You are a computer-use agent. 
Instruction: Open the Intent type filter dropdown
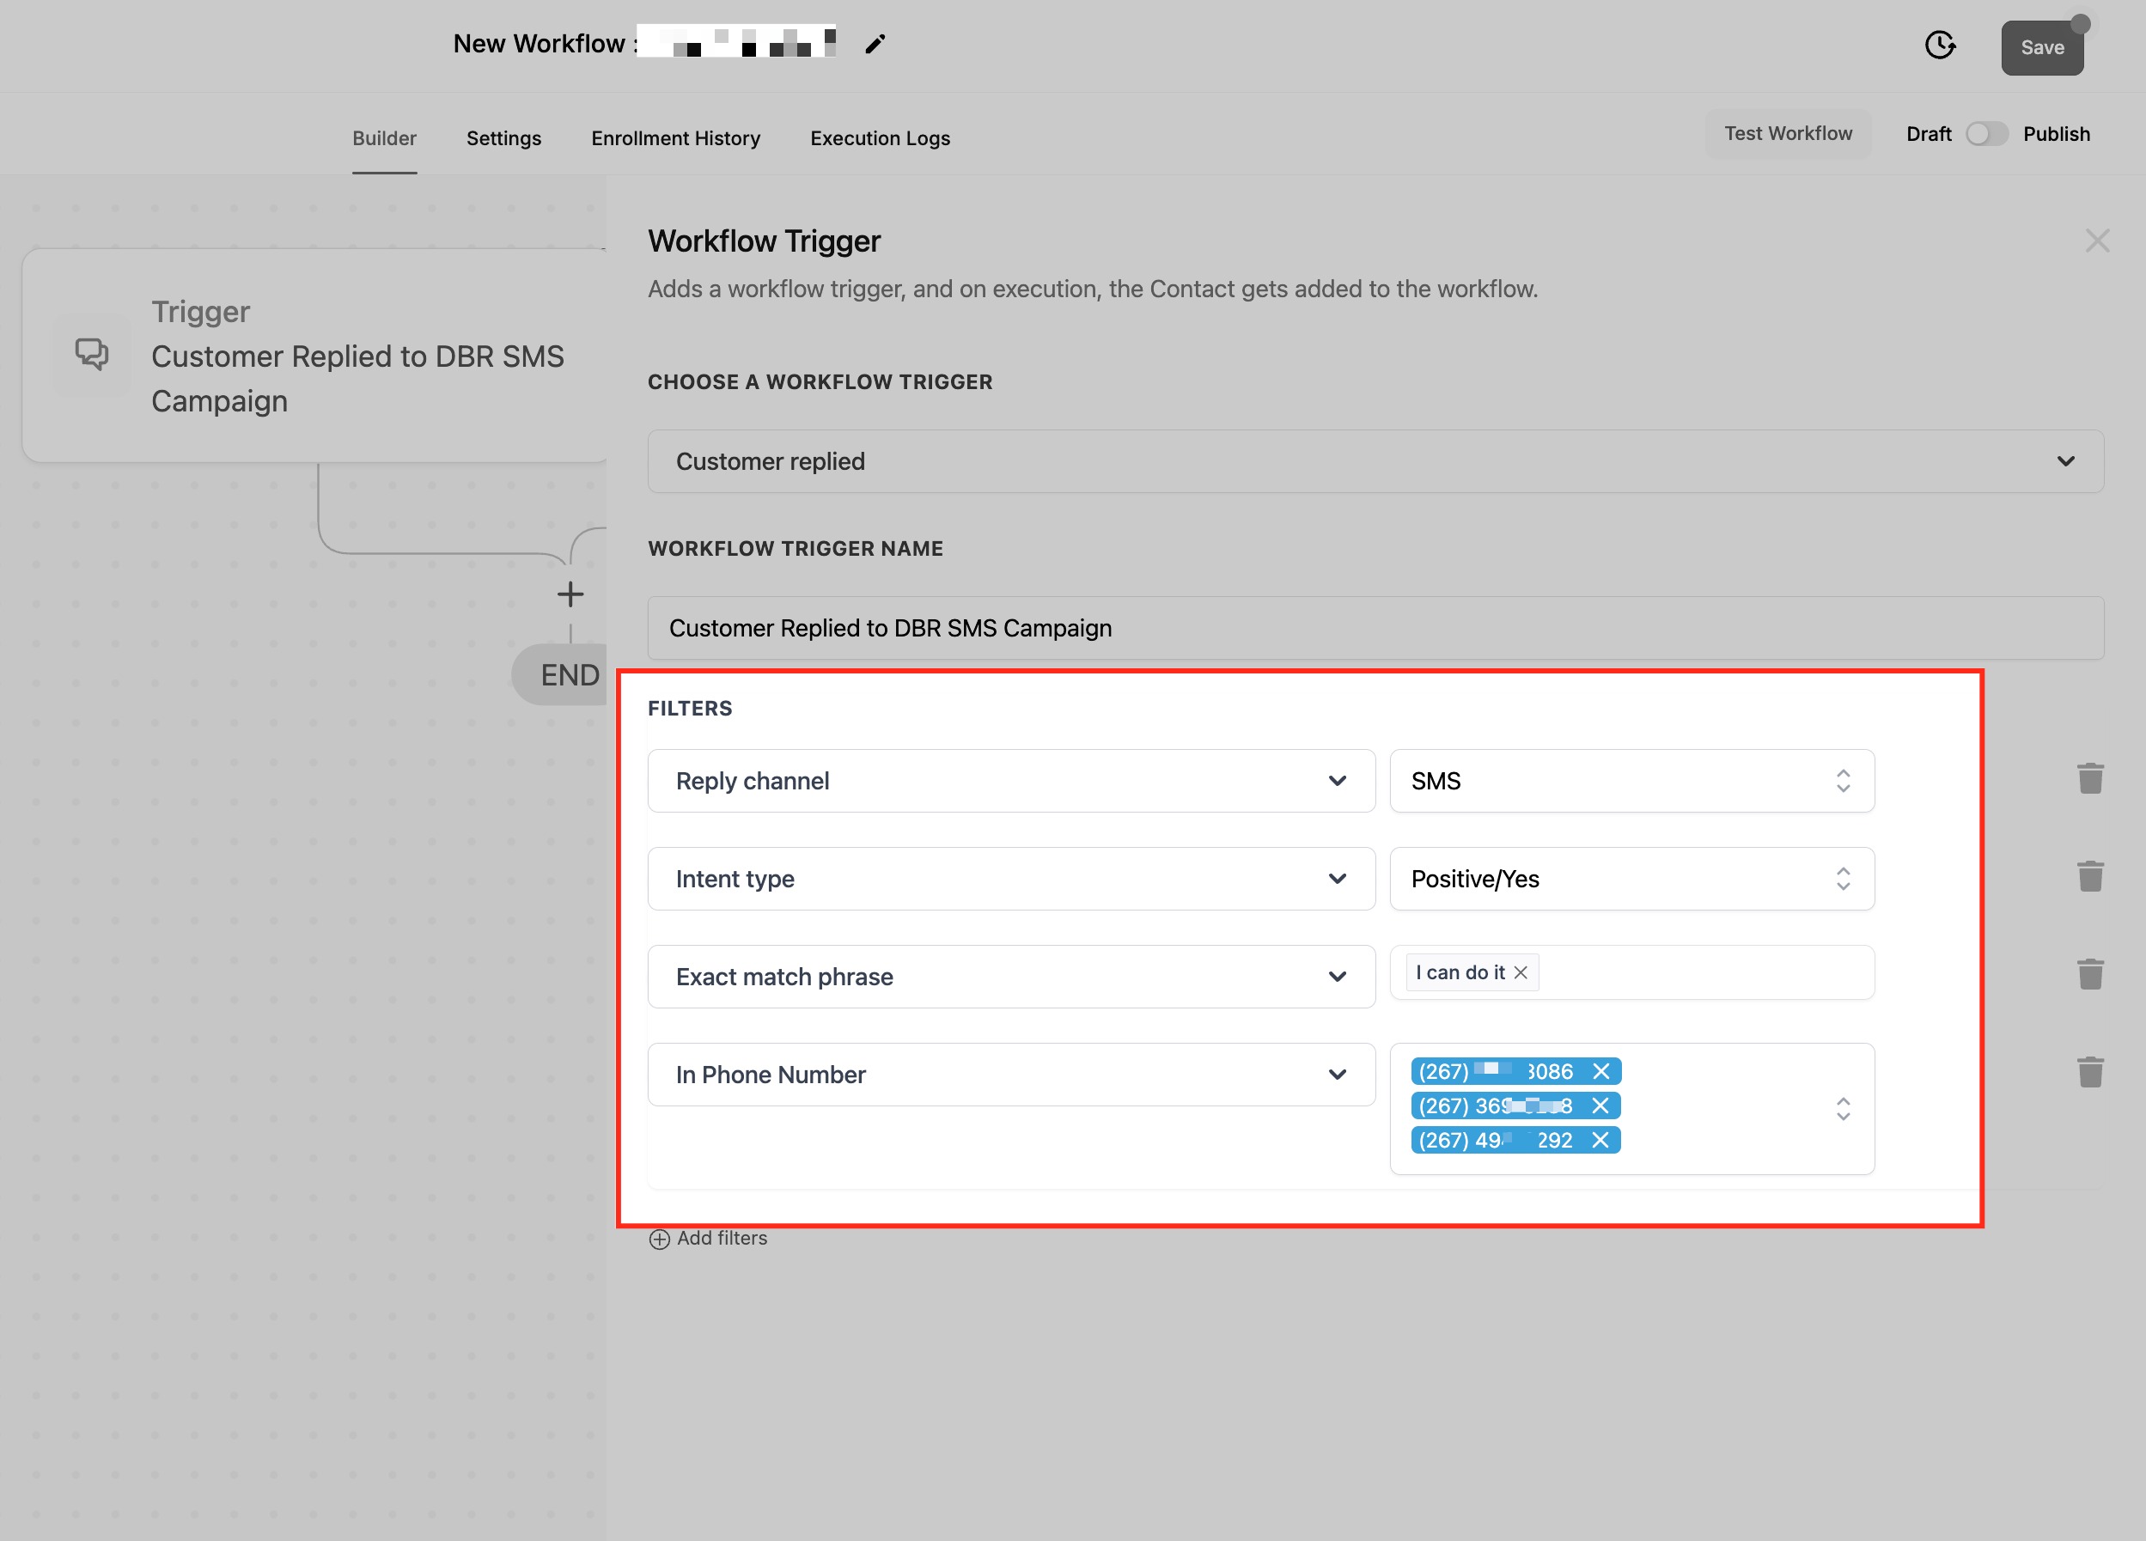1010,879
